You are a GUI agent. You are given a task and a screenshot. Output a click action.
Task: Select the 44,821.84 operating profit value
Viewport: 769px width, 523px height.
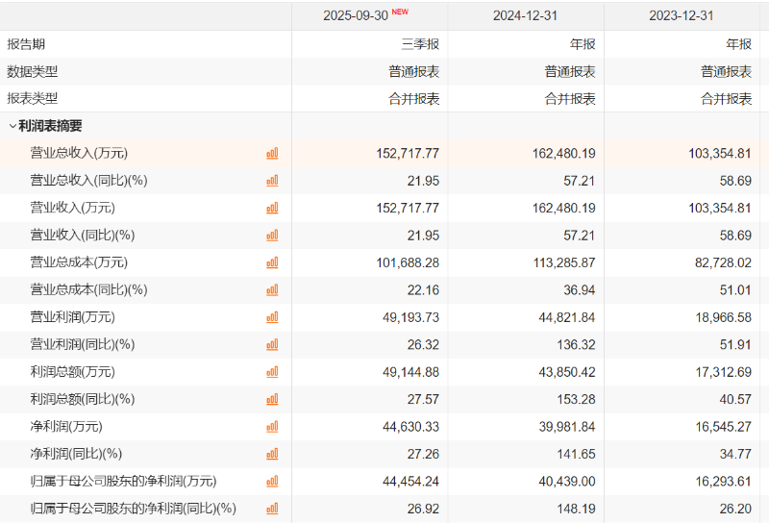567,317
